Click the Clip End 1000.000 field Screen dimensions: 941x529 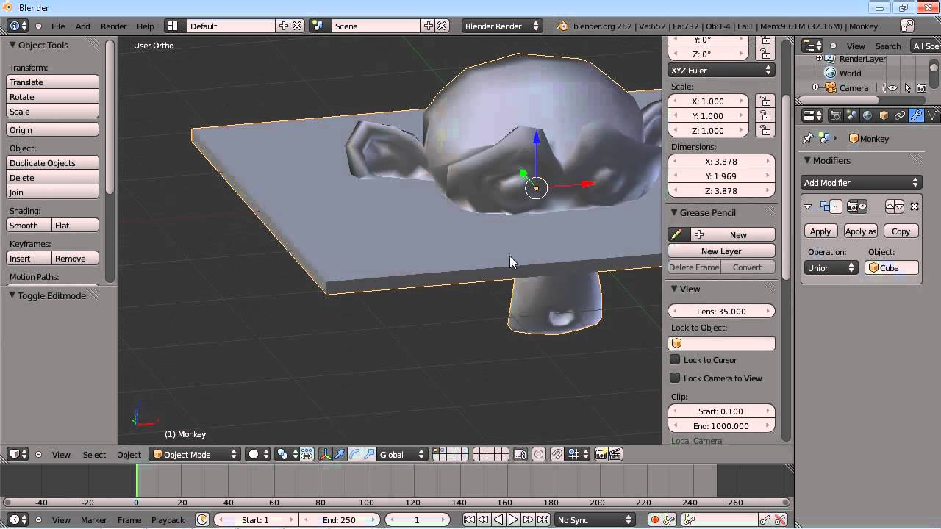click(x=721, y=426)
